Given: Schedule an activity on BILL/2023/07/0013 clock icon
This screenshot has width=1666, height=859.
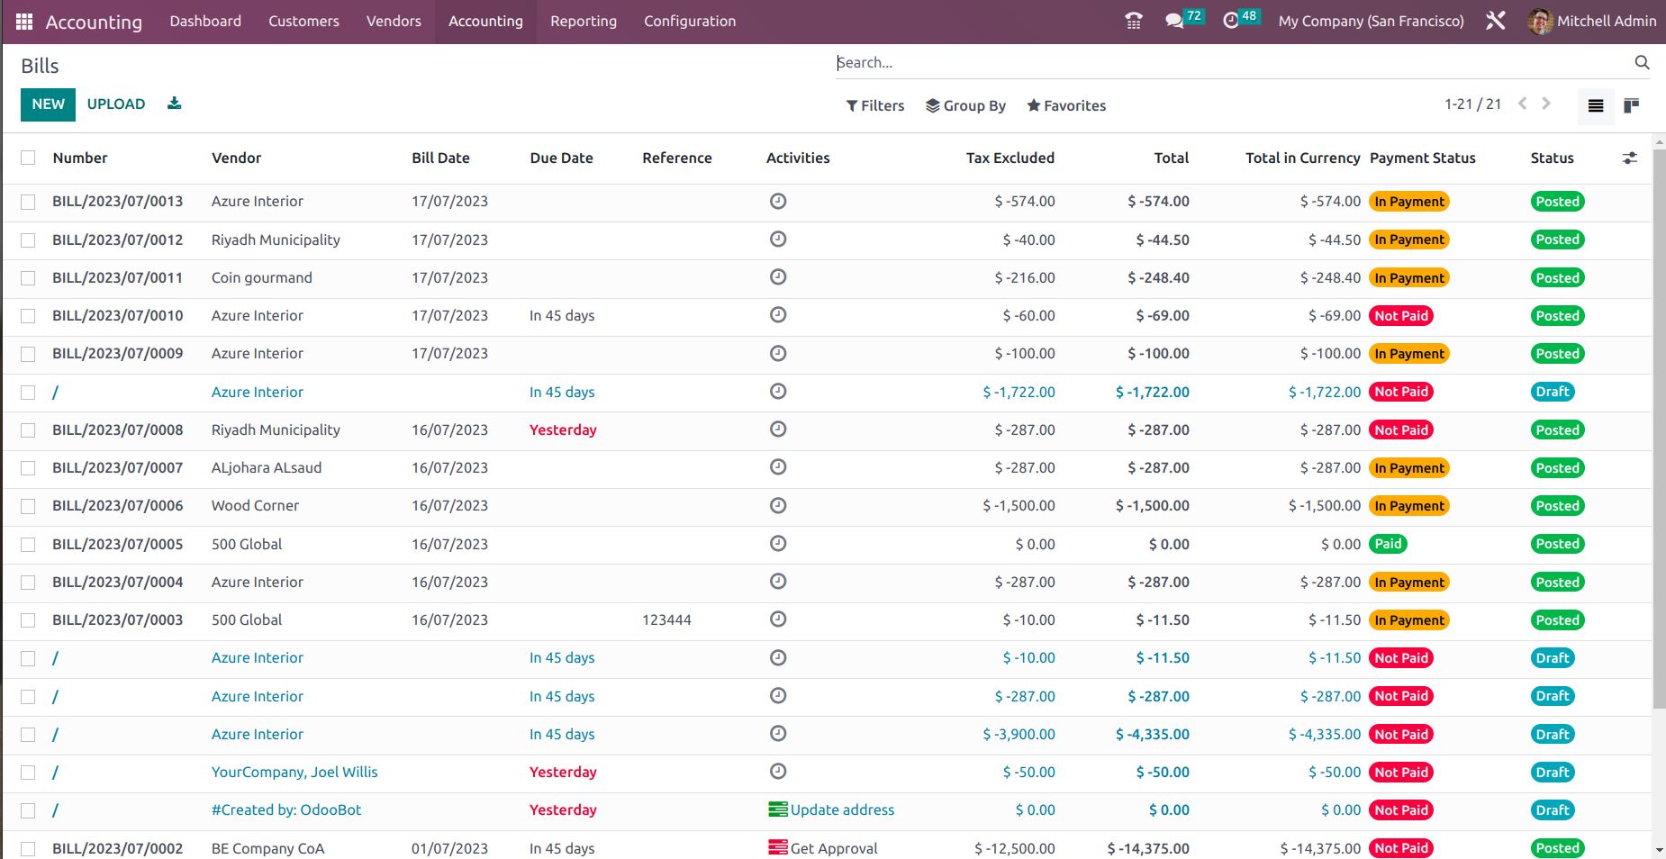Looking at the screenshot, I should pos(777,201).
